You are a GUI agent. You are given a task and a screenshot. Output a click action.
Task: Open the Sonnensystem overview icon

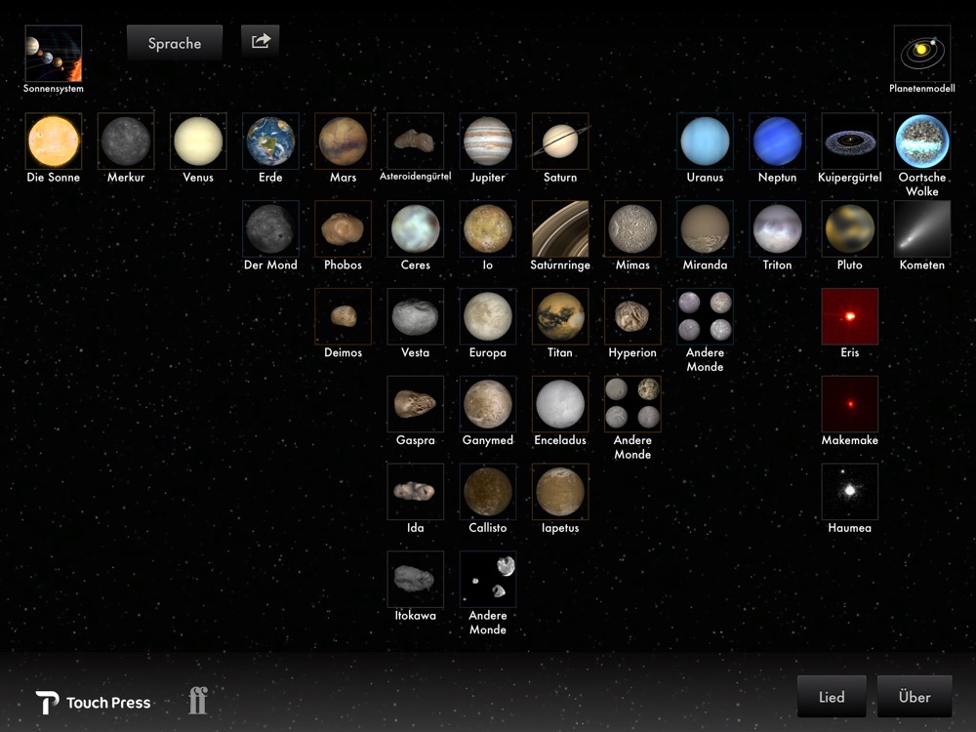point(53,54)
